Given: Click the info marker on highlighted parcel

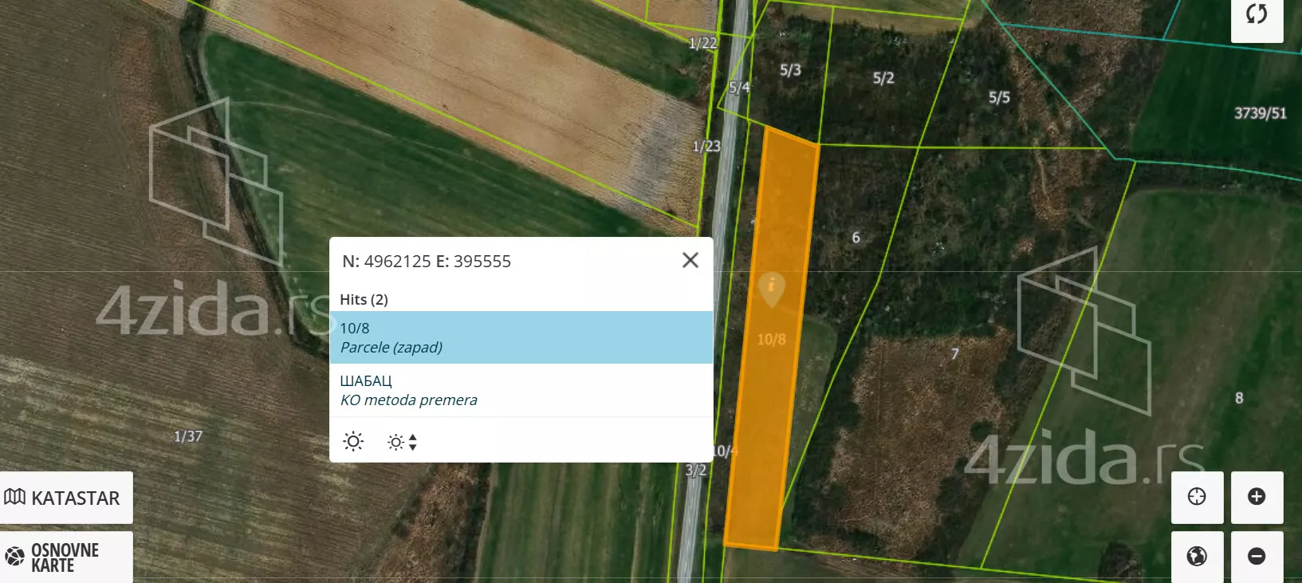Looking at the screenshot, I should (x=771, y=287).
